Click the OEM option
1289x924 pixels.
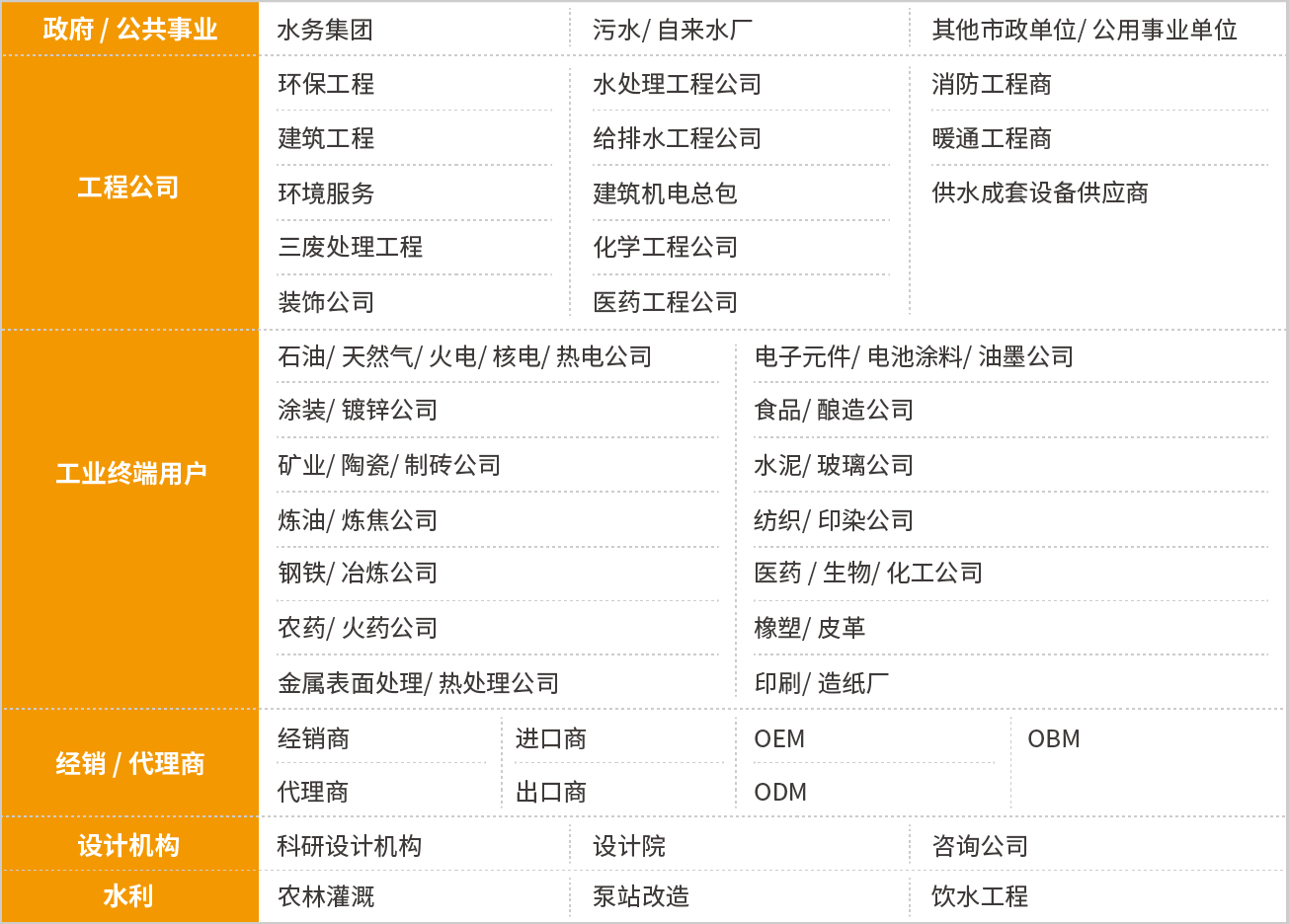pos(779,739)
